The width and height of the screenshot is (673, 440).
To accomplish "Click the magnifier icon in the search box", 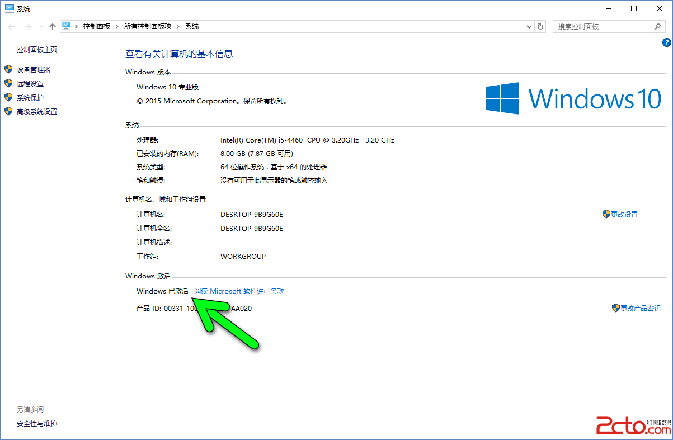I will pos(658,26).
